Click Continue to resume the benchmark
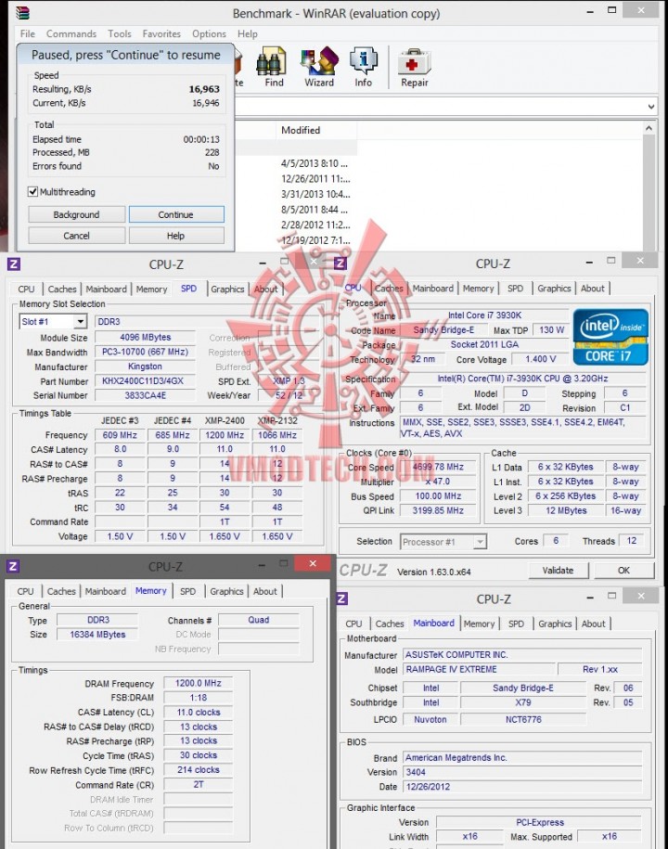Image resolution: width=668 pixels, height=849 pixels. point(176,214)
